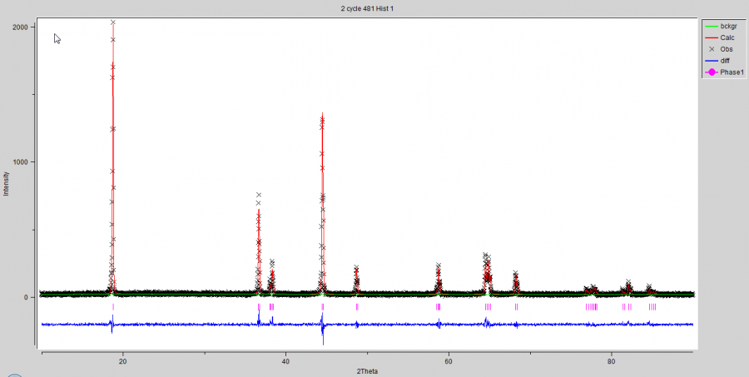Click the tallest peak top near 2000 intensity
The width and height of the screenshot is (749, 377).
coord(113,22)
